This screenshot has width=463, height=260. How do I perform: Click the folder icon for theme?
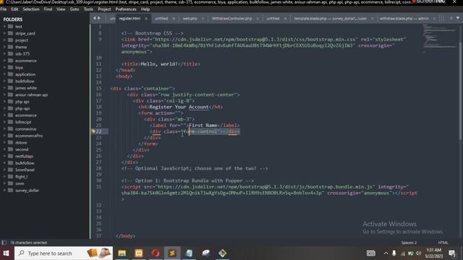[x=10, y=47]
